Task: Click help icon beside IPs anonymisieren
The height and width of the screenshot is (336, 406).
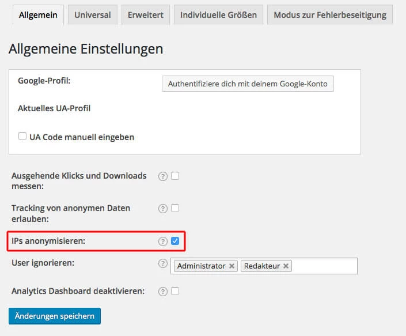Action: point(163,241)
